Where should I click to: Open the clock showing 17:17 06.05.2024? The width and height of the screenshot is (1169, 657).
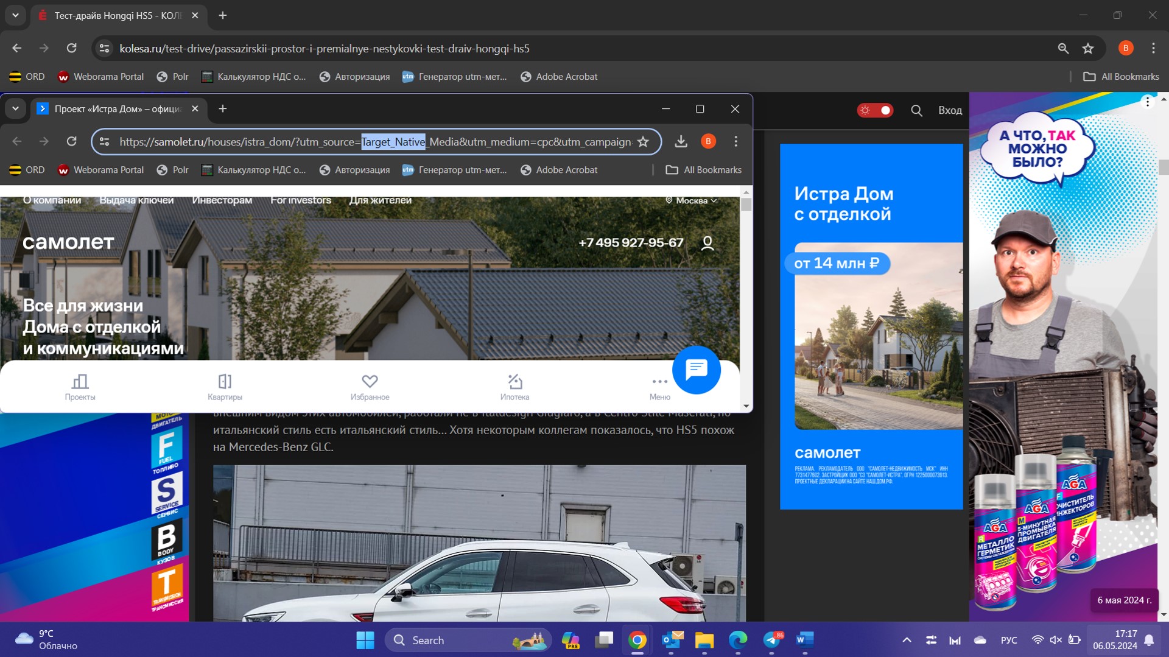click(1115, 640)
